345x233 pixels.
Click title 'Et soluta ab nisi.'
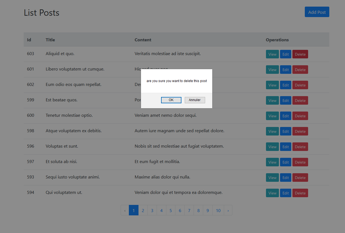point(61,162)
